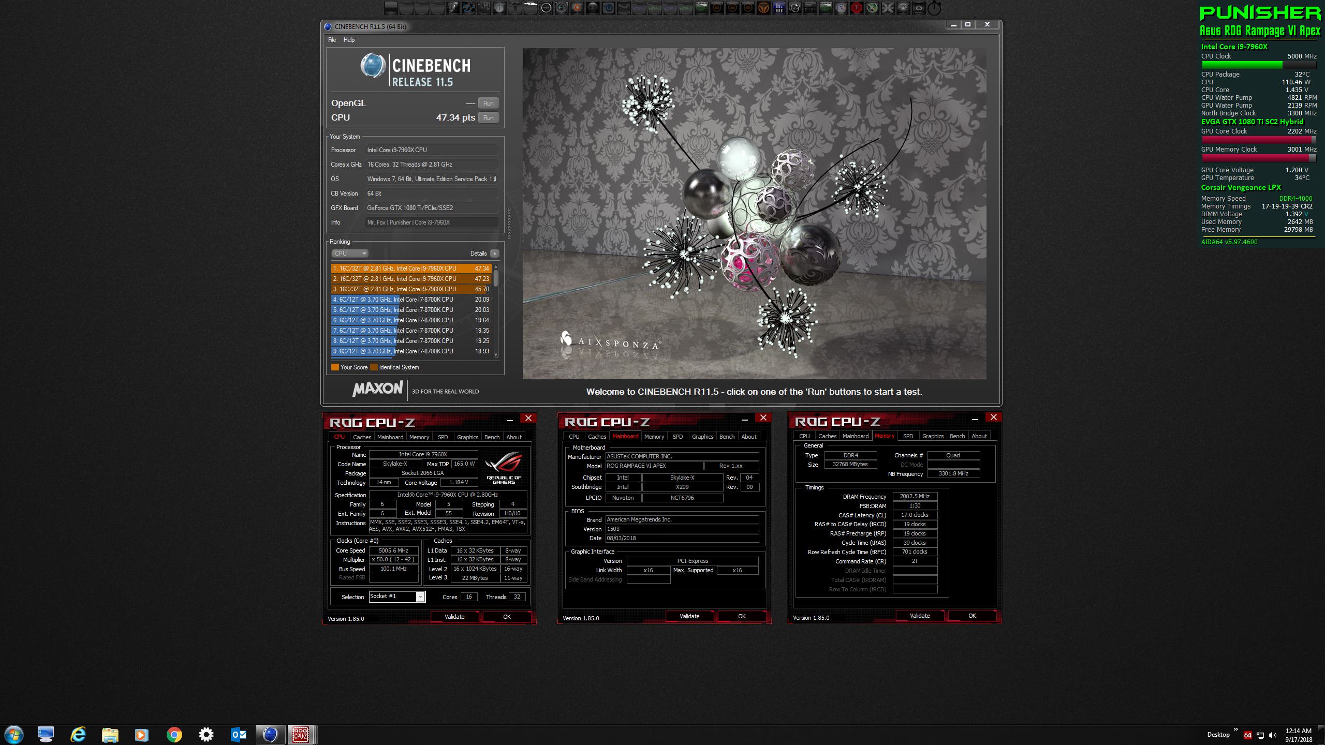Open Outlook from the taskbar

click(239, 735)
